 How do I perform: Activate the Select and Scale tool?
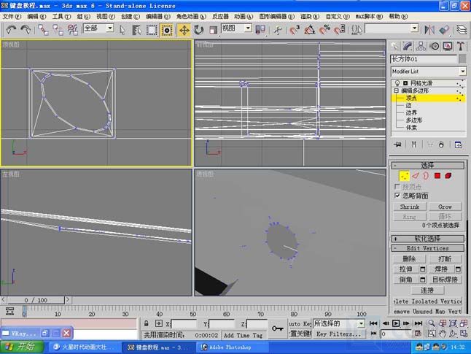point(213,30)
